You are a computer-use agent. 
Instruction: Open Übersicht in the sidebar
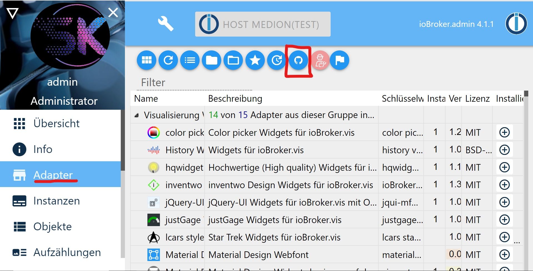point(61,123)
